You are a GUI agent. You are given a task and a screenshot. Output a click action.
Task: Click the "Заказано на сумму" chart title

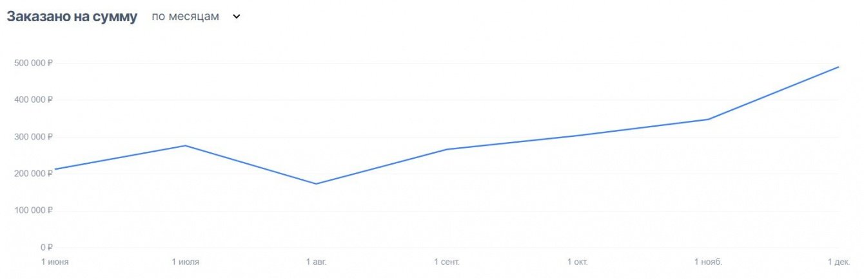click(72, 17)
